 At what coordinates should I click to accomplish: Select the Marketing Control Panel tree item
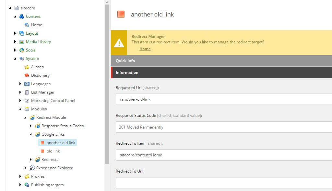point(53,101)
